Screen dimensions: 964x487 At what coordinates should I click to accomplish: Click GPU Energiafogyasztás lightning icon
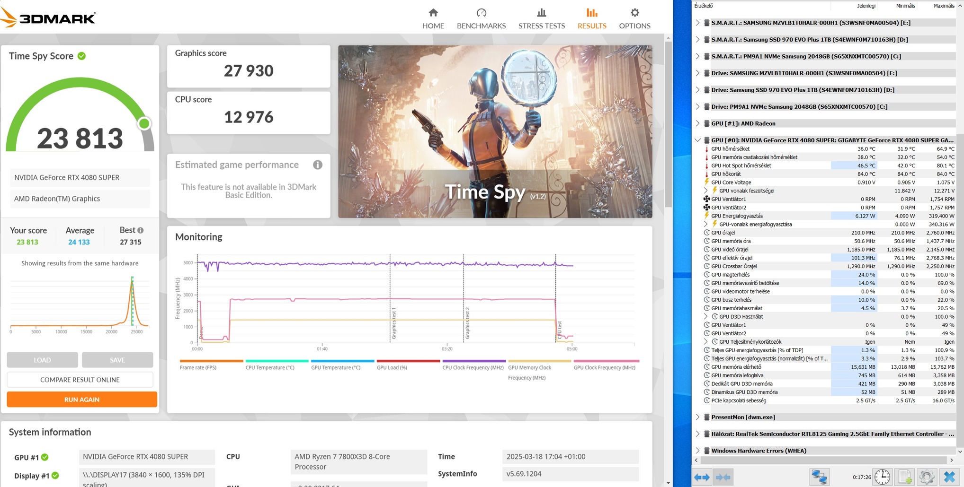[x=706, y=216]
